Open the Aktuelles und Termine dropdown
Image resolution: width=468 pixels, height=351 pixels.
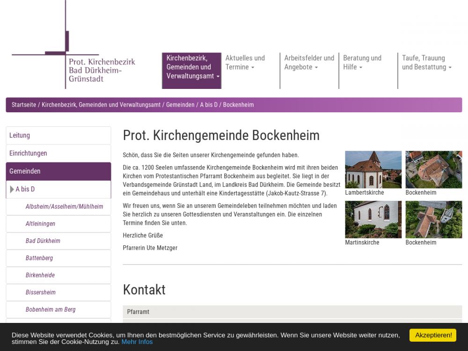pyautogui.click(x=245, y=63)
